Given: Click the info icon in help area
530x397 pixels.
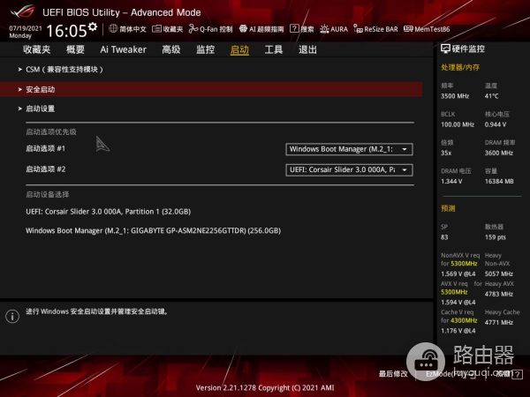Looking at the screenshot, I should click(x=12, y=317).
